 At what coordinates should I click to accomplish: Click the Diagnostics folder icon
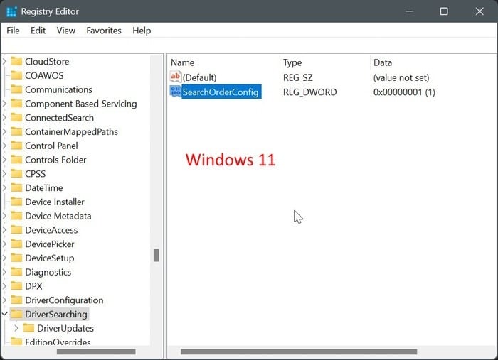point(16,272)
